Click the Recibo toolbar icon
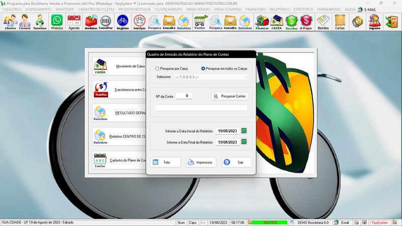 [323, 22]
